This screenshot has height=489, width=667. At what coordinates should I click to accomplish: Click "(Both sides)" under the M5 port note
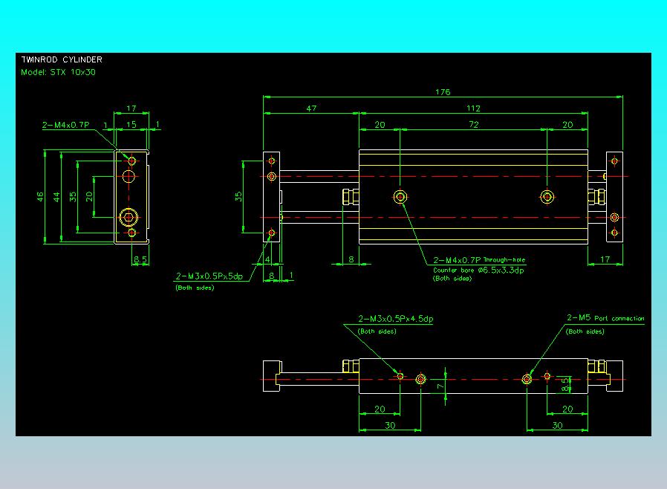pyautogui.click(x=585, y=331)
